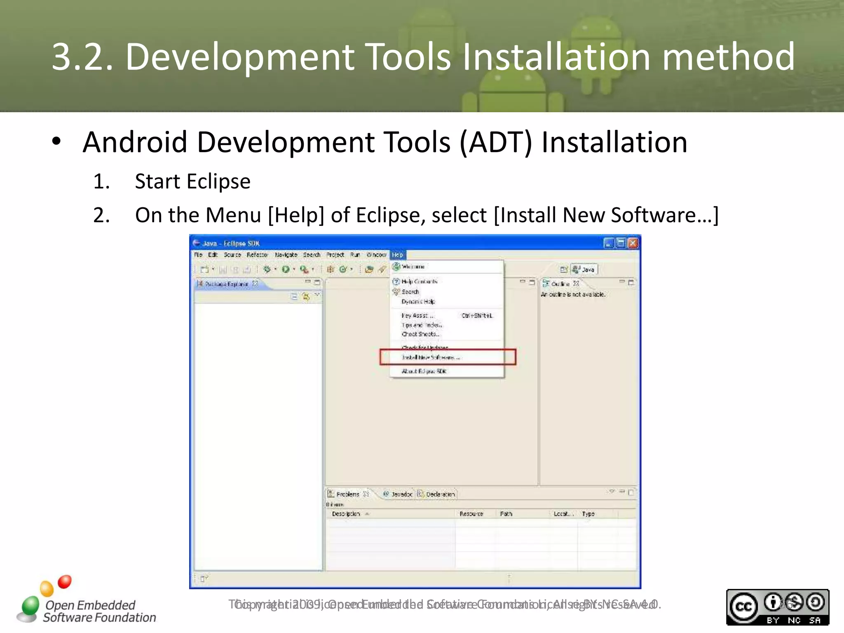Open the Search menu in the menu bar
The width and height of the screenshot is (844, 633).
[x=312, y=255]
